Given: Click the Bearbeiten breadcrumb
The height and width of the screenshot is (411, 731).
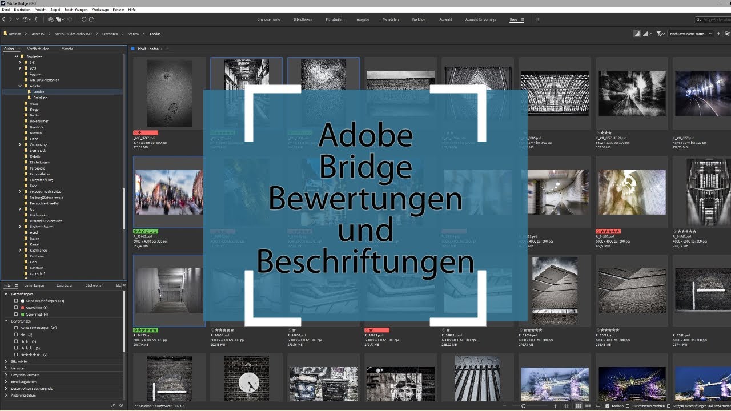Looking at the screenshot, I should pyautogui.click(x=110, y=34).
